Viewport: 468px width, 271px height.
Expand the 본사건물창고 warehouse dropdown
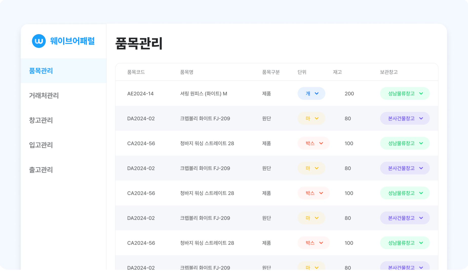click(404, 118)
